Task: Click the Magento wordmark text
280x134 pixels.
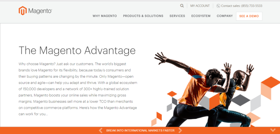Action: (x=40, y=11)
